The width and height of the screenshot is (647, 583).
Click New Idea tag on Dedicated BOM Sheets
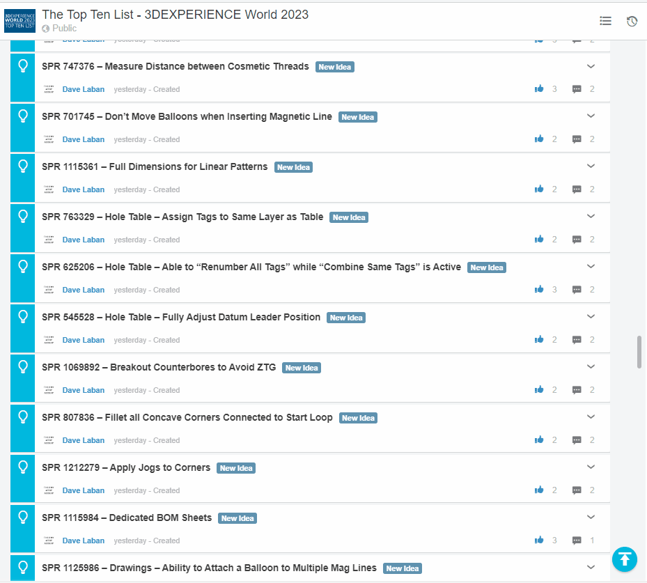(237, 518)
